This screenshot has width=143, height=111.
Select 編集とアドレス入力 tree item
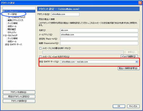pyautogui.click(x=15, y=20)
